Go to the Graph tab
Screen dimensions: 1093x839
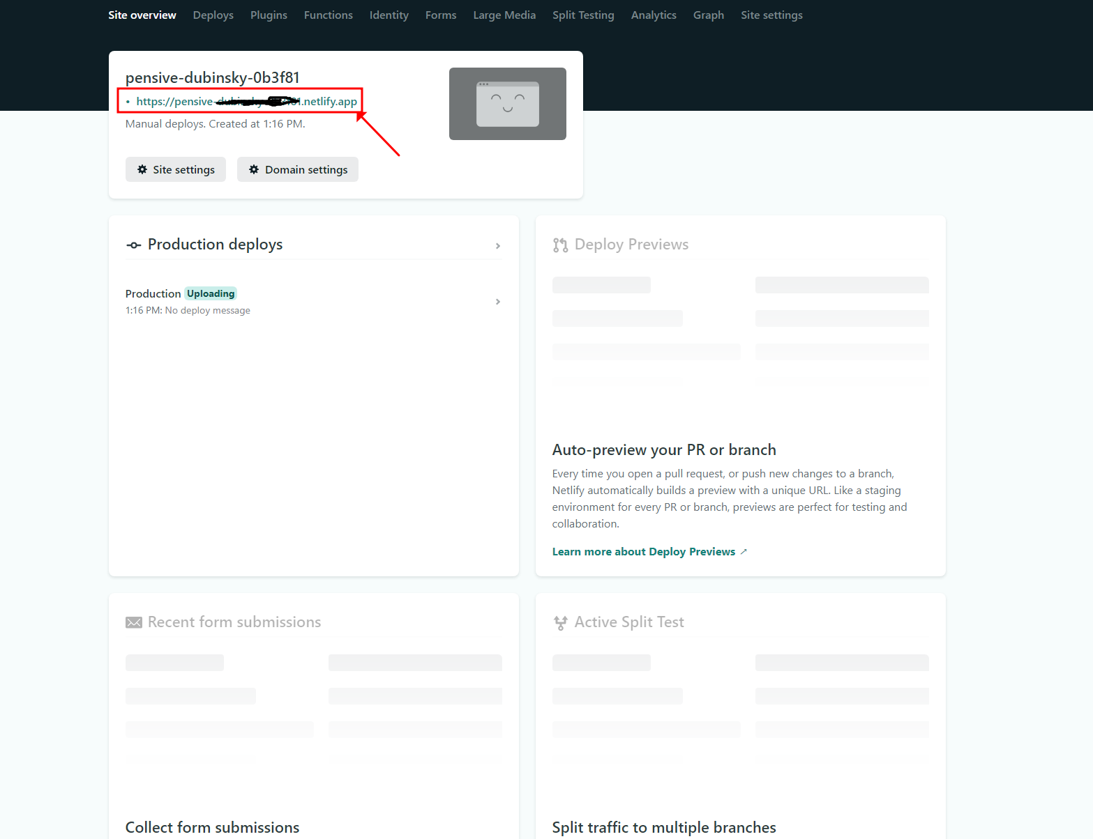[709, 15]
